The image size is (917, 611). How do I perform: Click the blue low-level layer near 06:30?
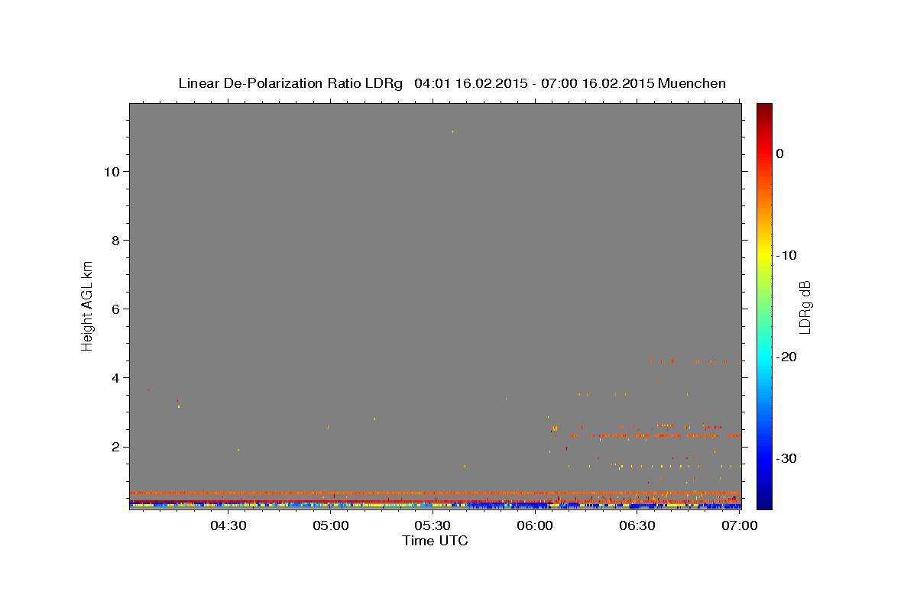click(x=637, y=505)
